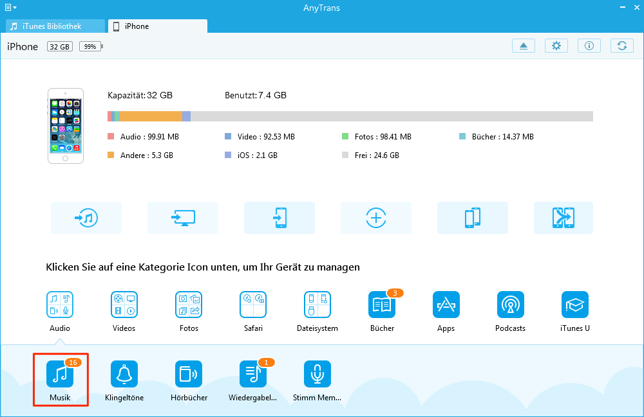Image resolution: width=644 pixels, height=417 pixels.
Task: Click the 32 GB capacity badge
Action: click(60, 46)
